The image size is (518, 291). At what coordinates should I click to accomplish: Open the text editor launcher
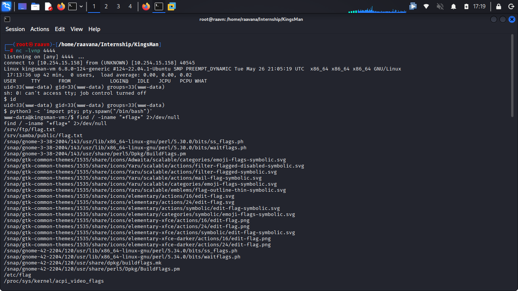48,6
